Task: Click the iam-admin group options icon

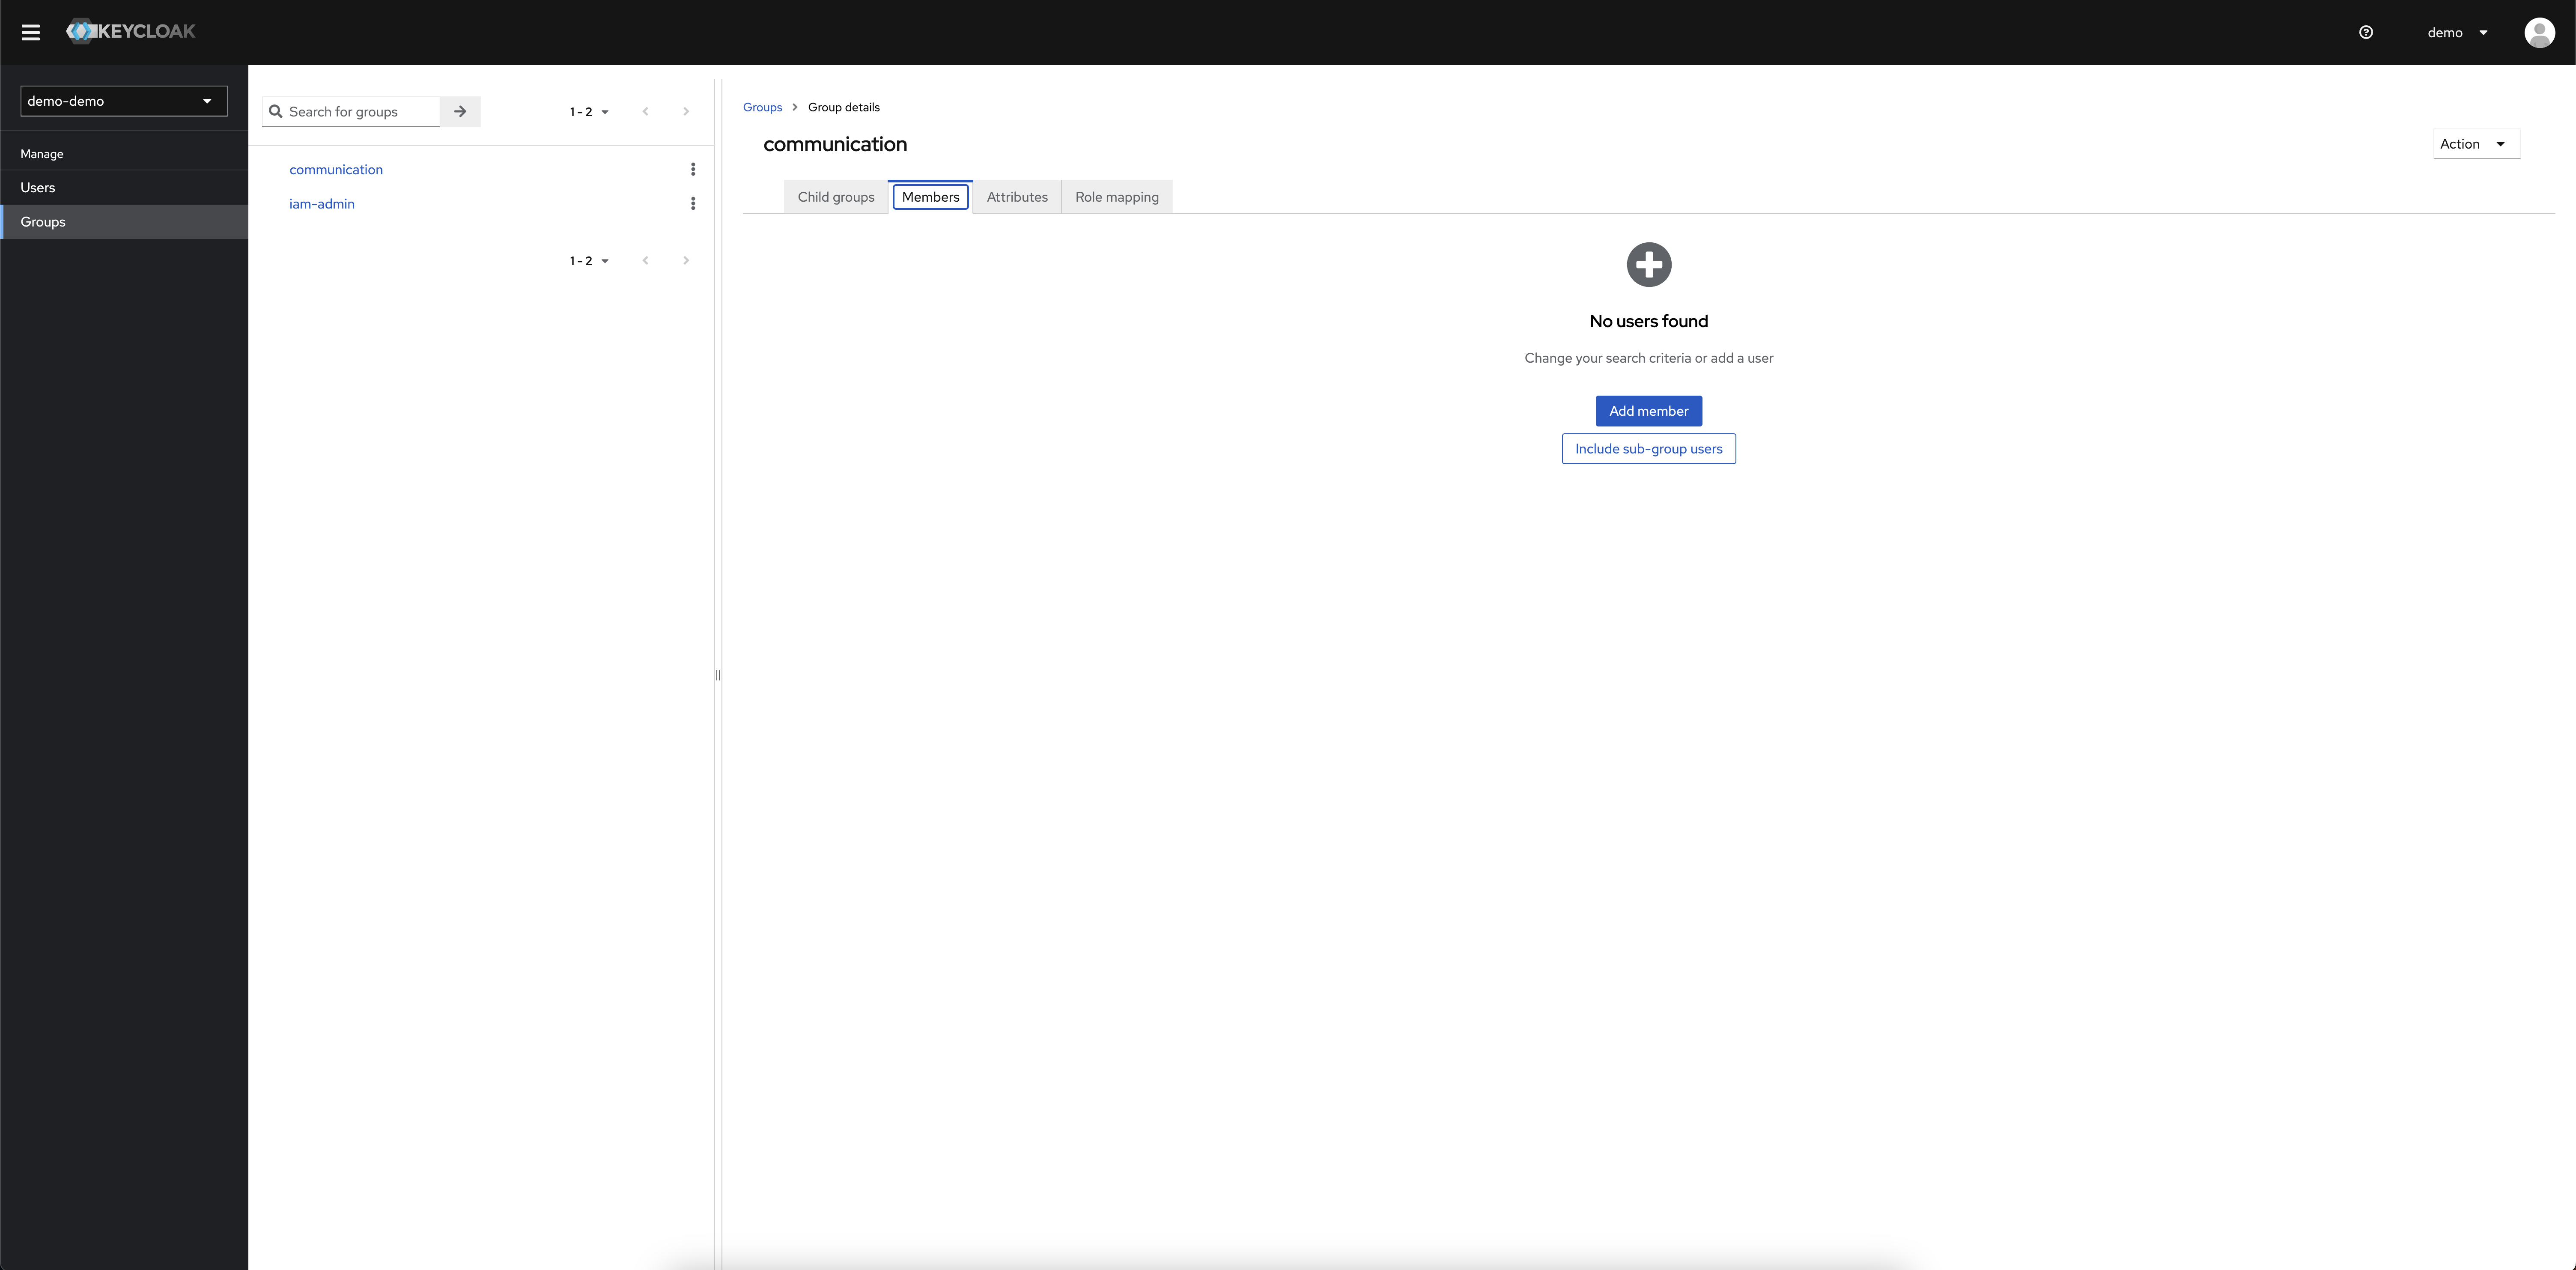Action: tap(693, 204)
